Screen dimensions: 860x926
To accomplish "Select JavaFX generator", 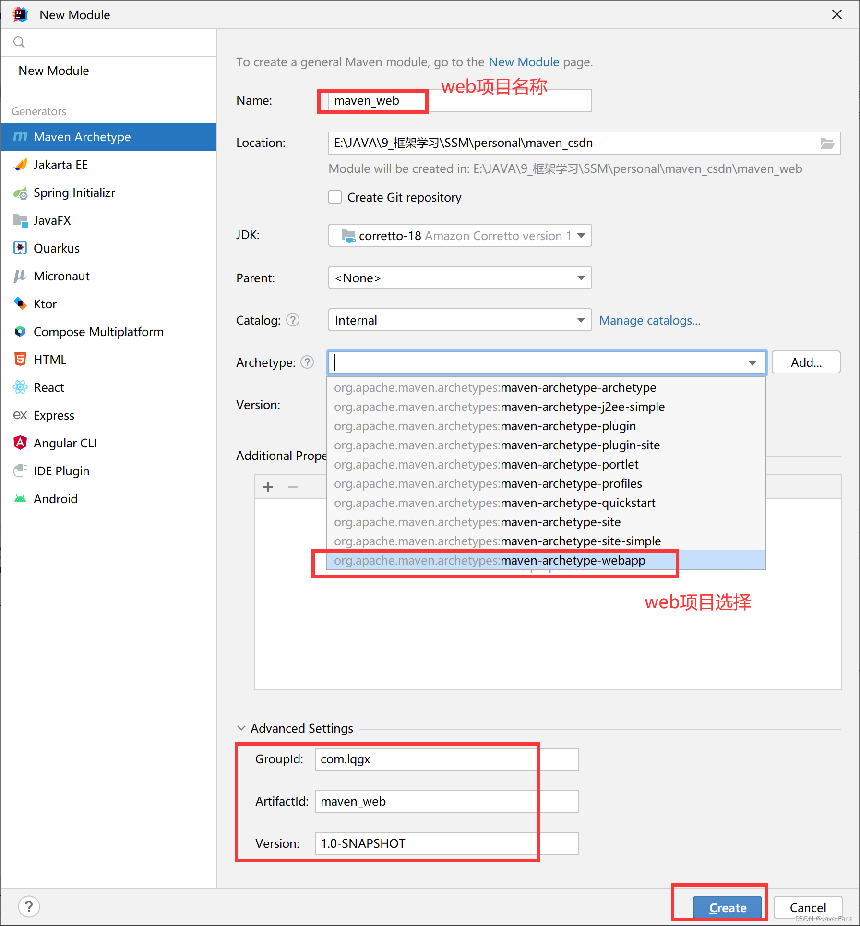I will 108,220.
